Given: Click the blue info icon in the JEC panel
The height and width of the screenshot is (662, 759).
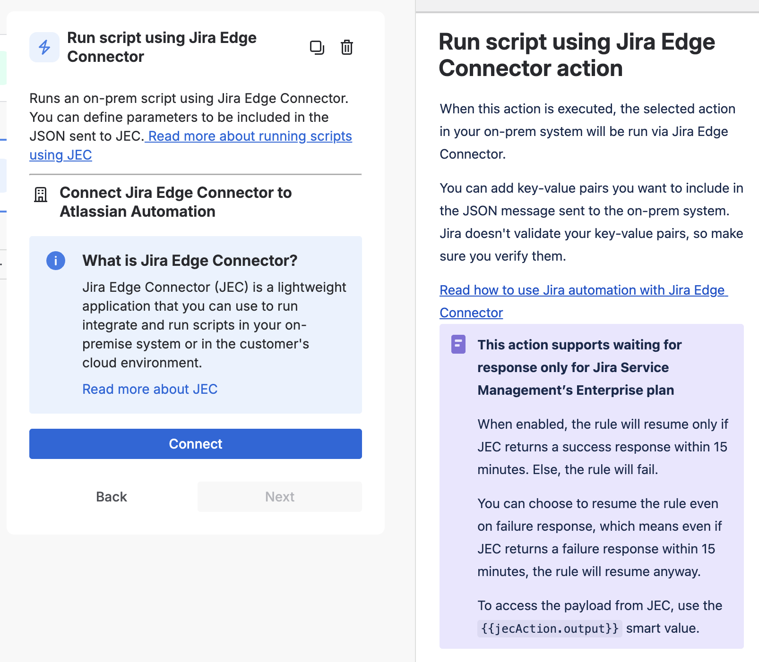Looking at the screenshot, I should coord(55,260).
